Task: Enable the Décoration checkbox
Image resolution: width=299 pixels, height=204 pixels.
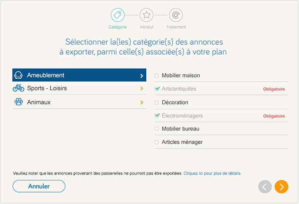Action: 157,103
